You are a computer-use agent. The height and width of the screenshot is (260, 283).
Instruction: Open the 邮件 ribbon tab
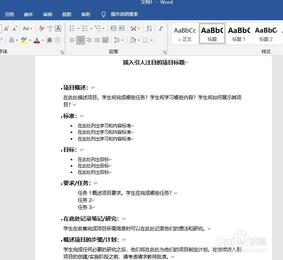click(x=28, y=14)
